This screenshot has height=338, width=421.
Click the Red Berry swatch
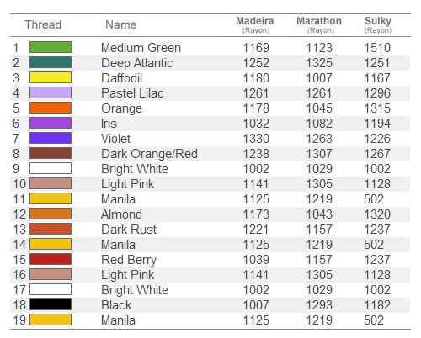(x=51, y=259)
